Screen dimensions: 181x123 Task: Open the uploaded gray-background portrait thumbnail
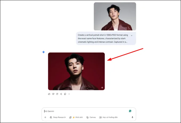(x=115, y=16)
